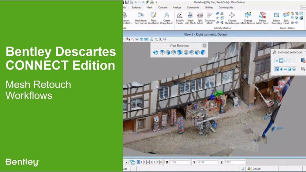Image resolution: width=306 pixels, height=172 pixels.
Task: Select the Subtract mode minus in Element Selection
Action: click(285, 69)
